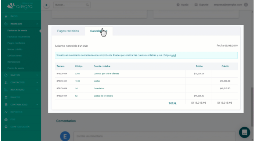
Task: Click account code 14 link
Action: point(76,89)
